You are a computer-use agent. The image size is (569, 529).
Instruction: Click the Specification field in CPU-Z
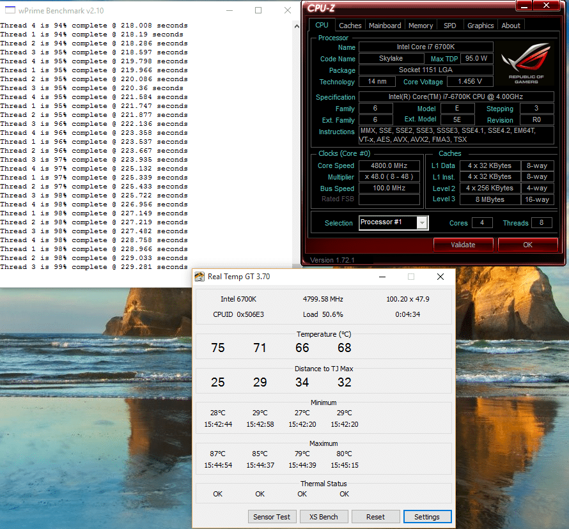456,97
